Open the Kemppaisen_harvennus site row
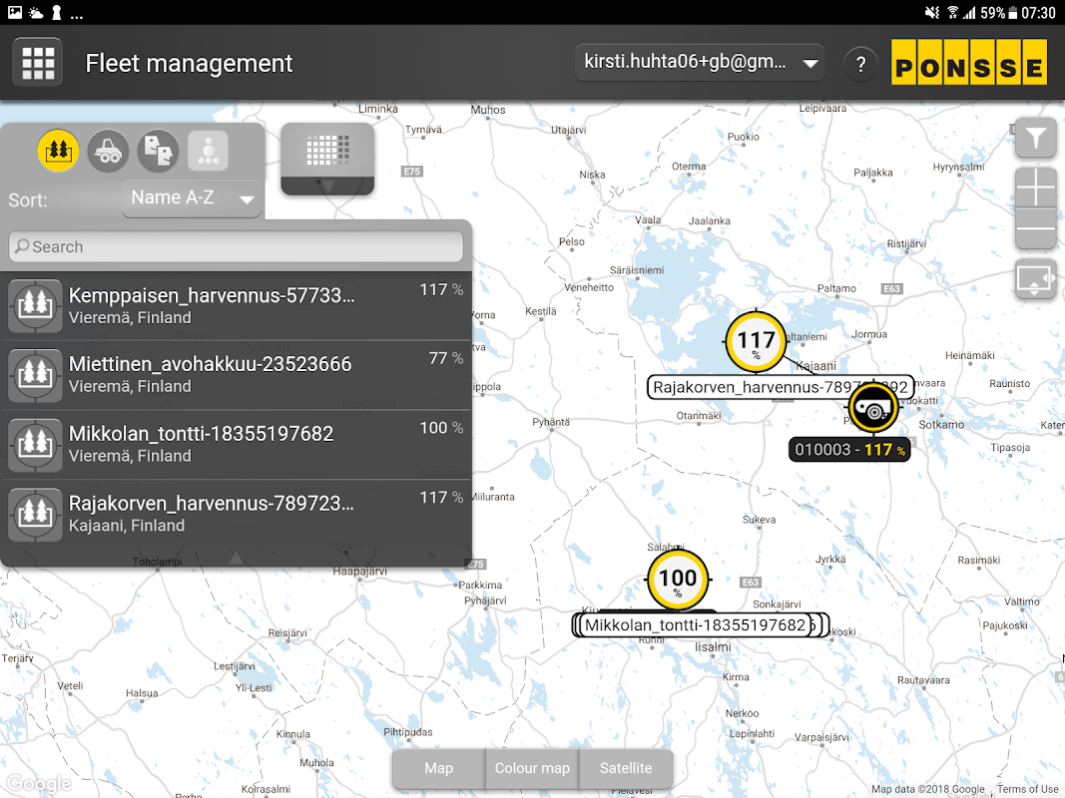Image resolution: width=1065 pixels, height=798 pixels. [x=236, y=306]
